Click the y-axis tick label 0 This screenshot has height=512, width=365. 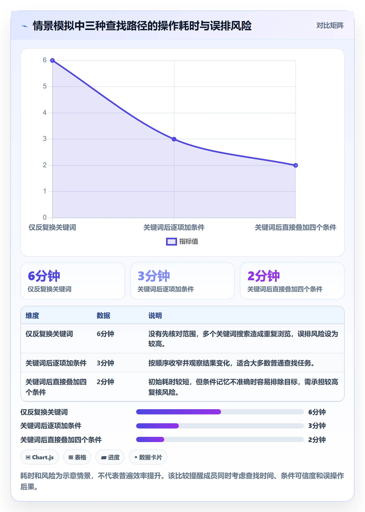45,217
